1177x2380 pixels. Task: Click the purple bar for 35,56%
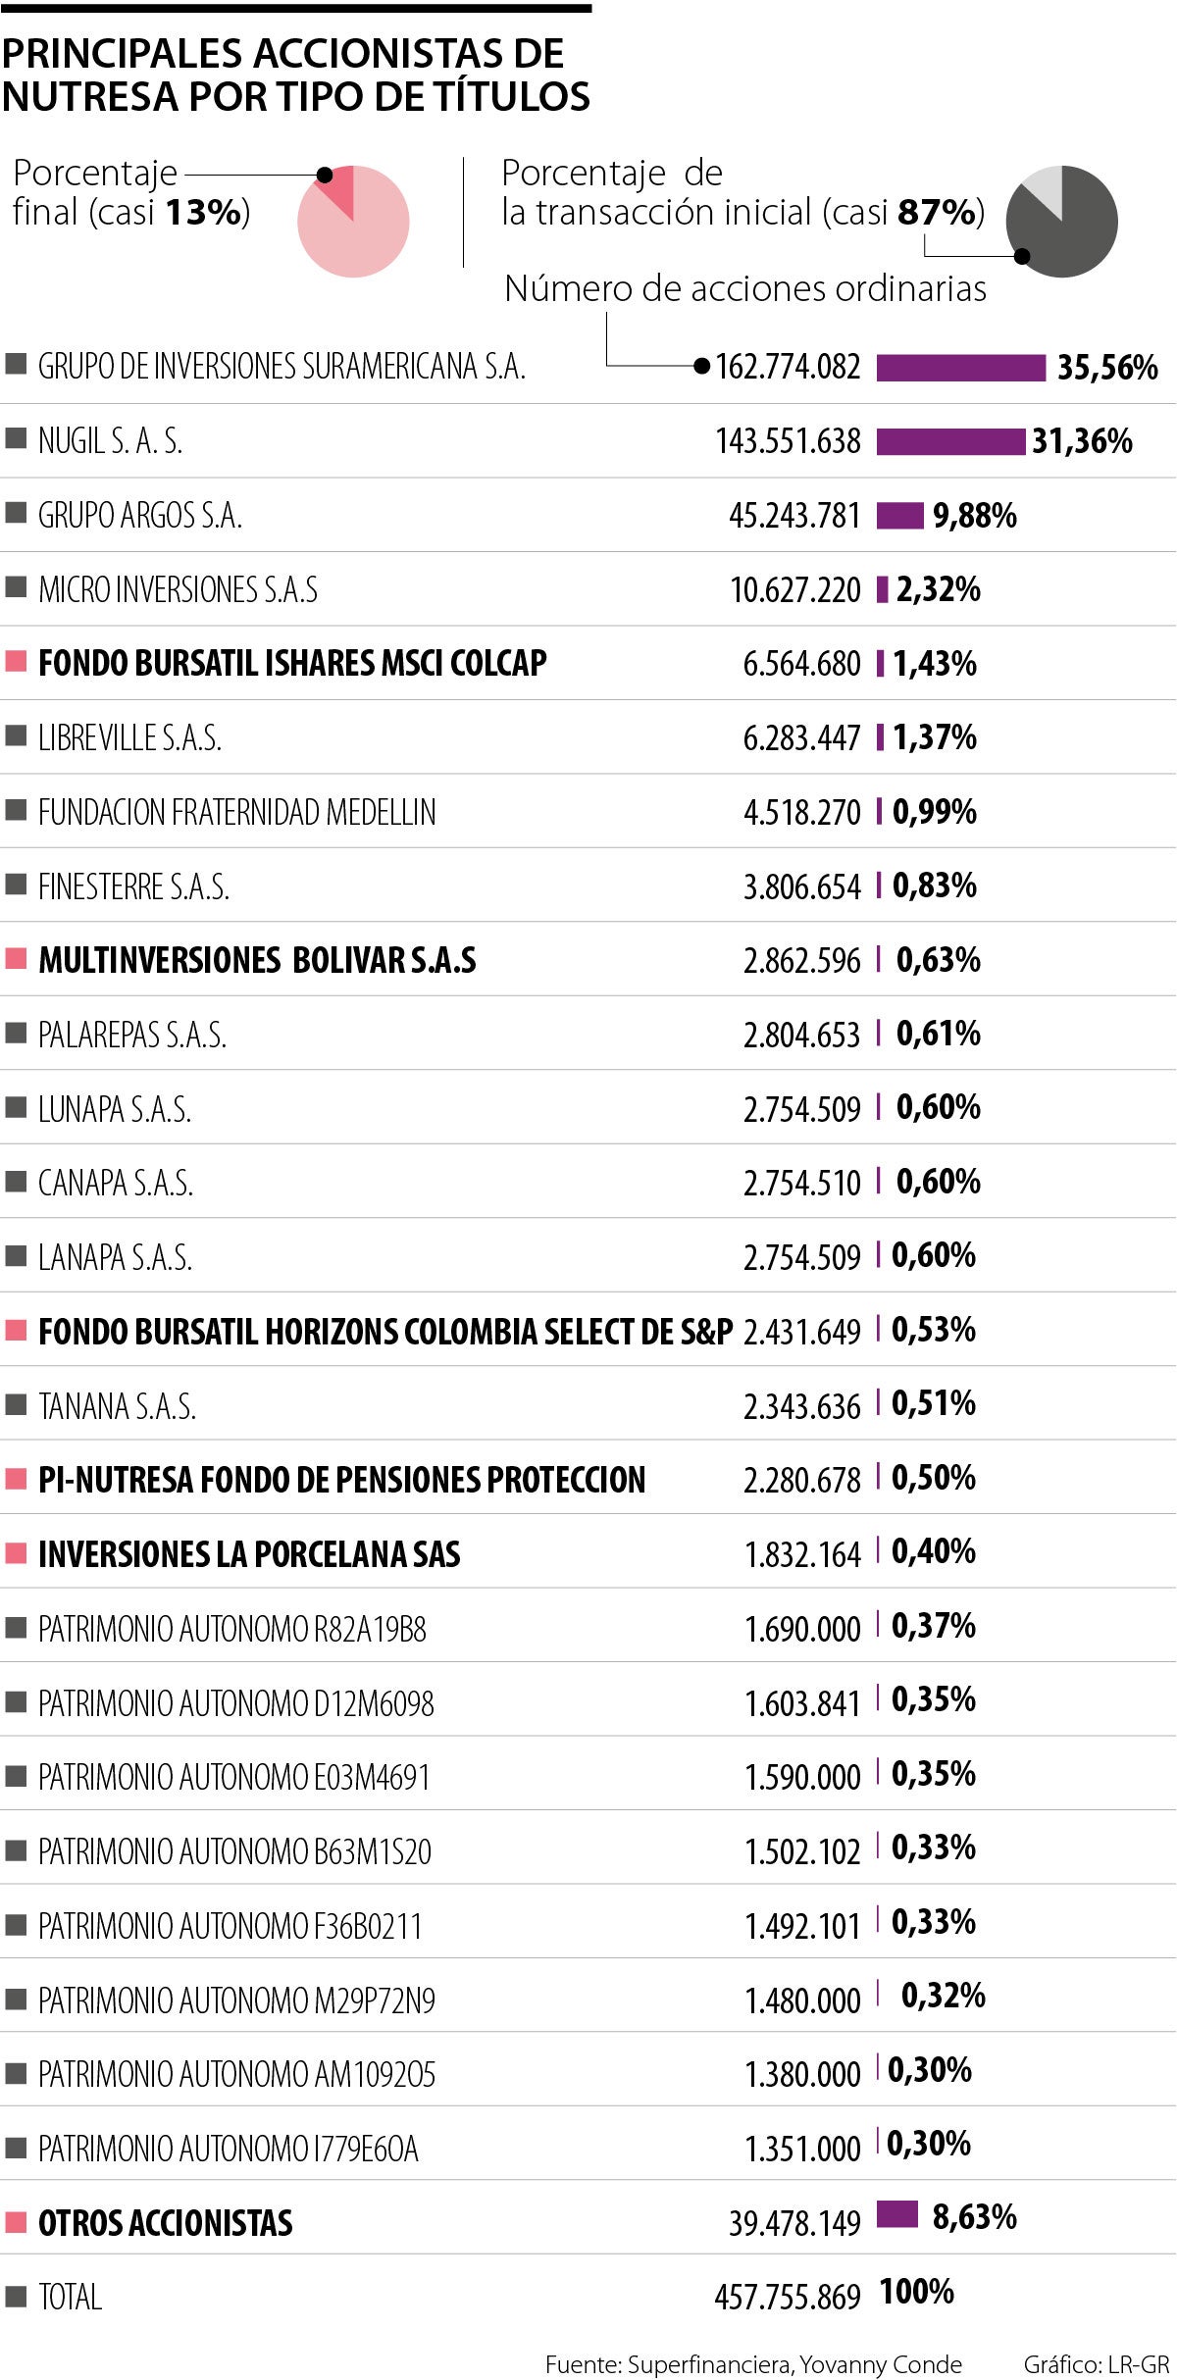[x=960, y=368]
